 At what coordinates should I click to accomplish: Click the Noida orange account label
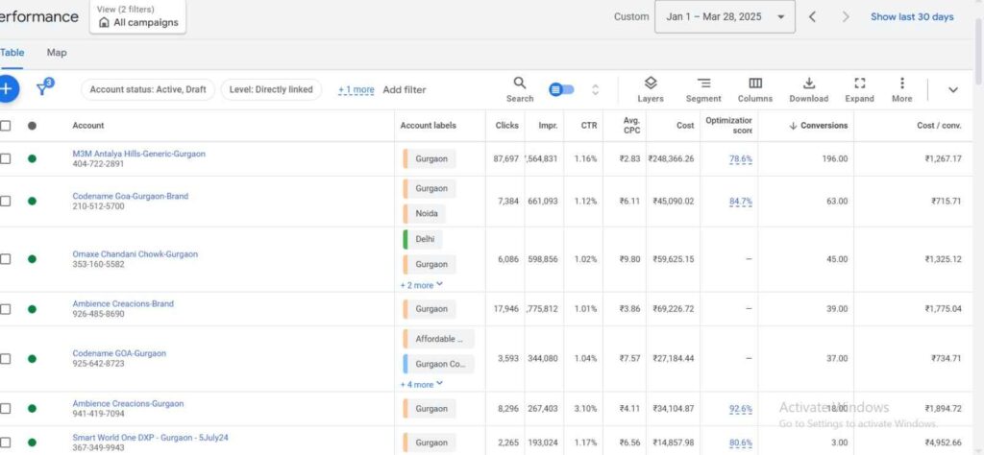pos(424,214)
